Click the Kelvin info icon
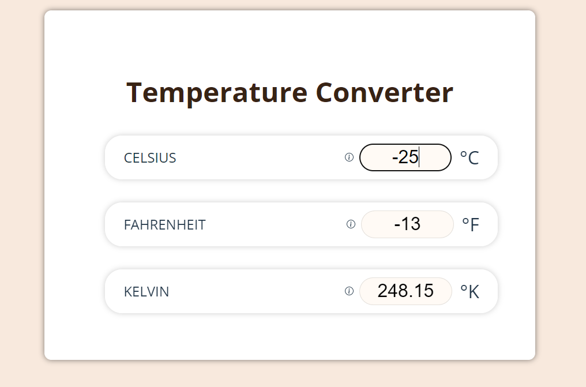The image size is (586, 387). coord(349,291)
